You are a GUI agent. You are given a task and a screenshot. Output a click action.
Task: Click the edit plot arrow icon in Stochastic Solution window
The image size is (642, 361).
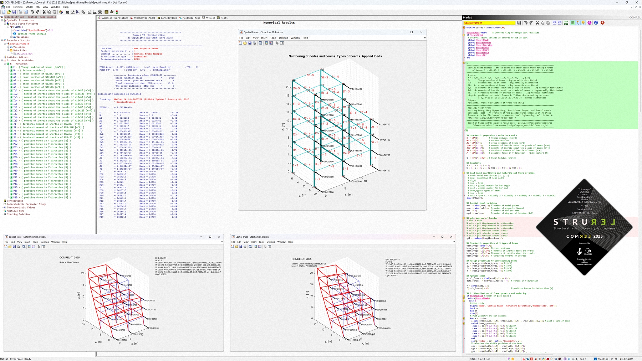point(265,247)
